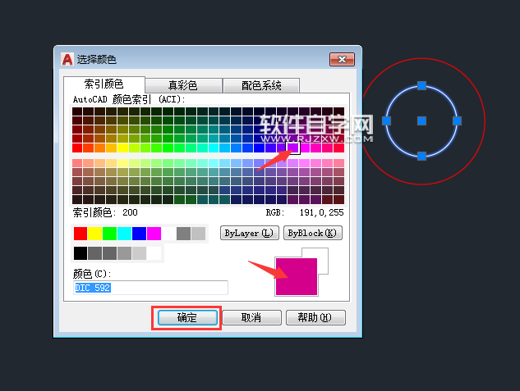This screenshot has width=520, height=391.
Task: Click the 取消 button to cancel
Action: tap(251, 317)
